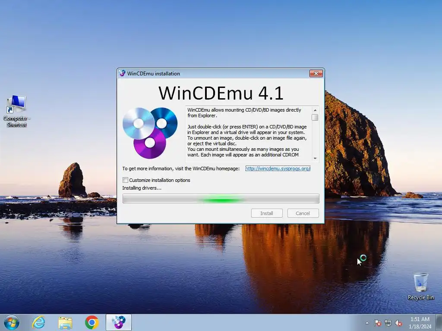The width and height of the screenshot is (442, 331).
Task: Click the Installing drivers progress bar
Action: tap(221, 198)
